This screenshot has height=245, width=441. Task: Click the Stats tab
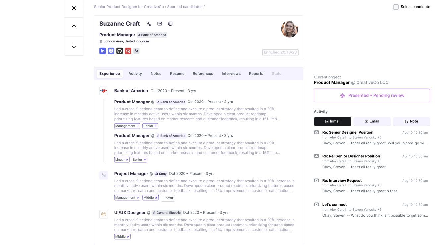[276, 74]
